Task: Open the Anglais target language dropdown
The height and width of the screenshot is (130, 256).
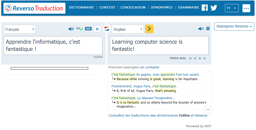Action: 128,29
